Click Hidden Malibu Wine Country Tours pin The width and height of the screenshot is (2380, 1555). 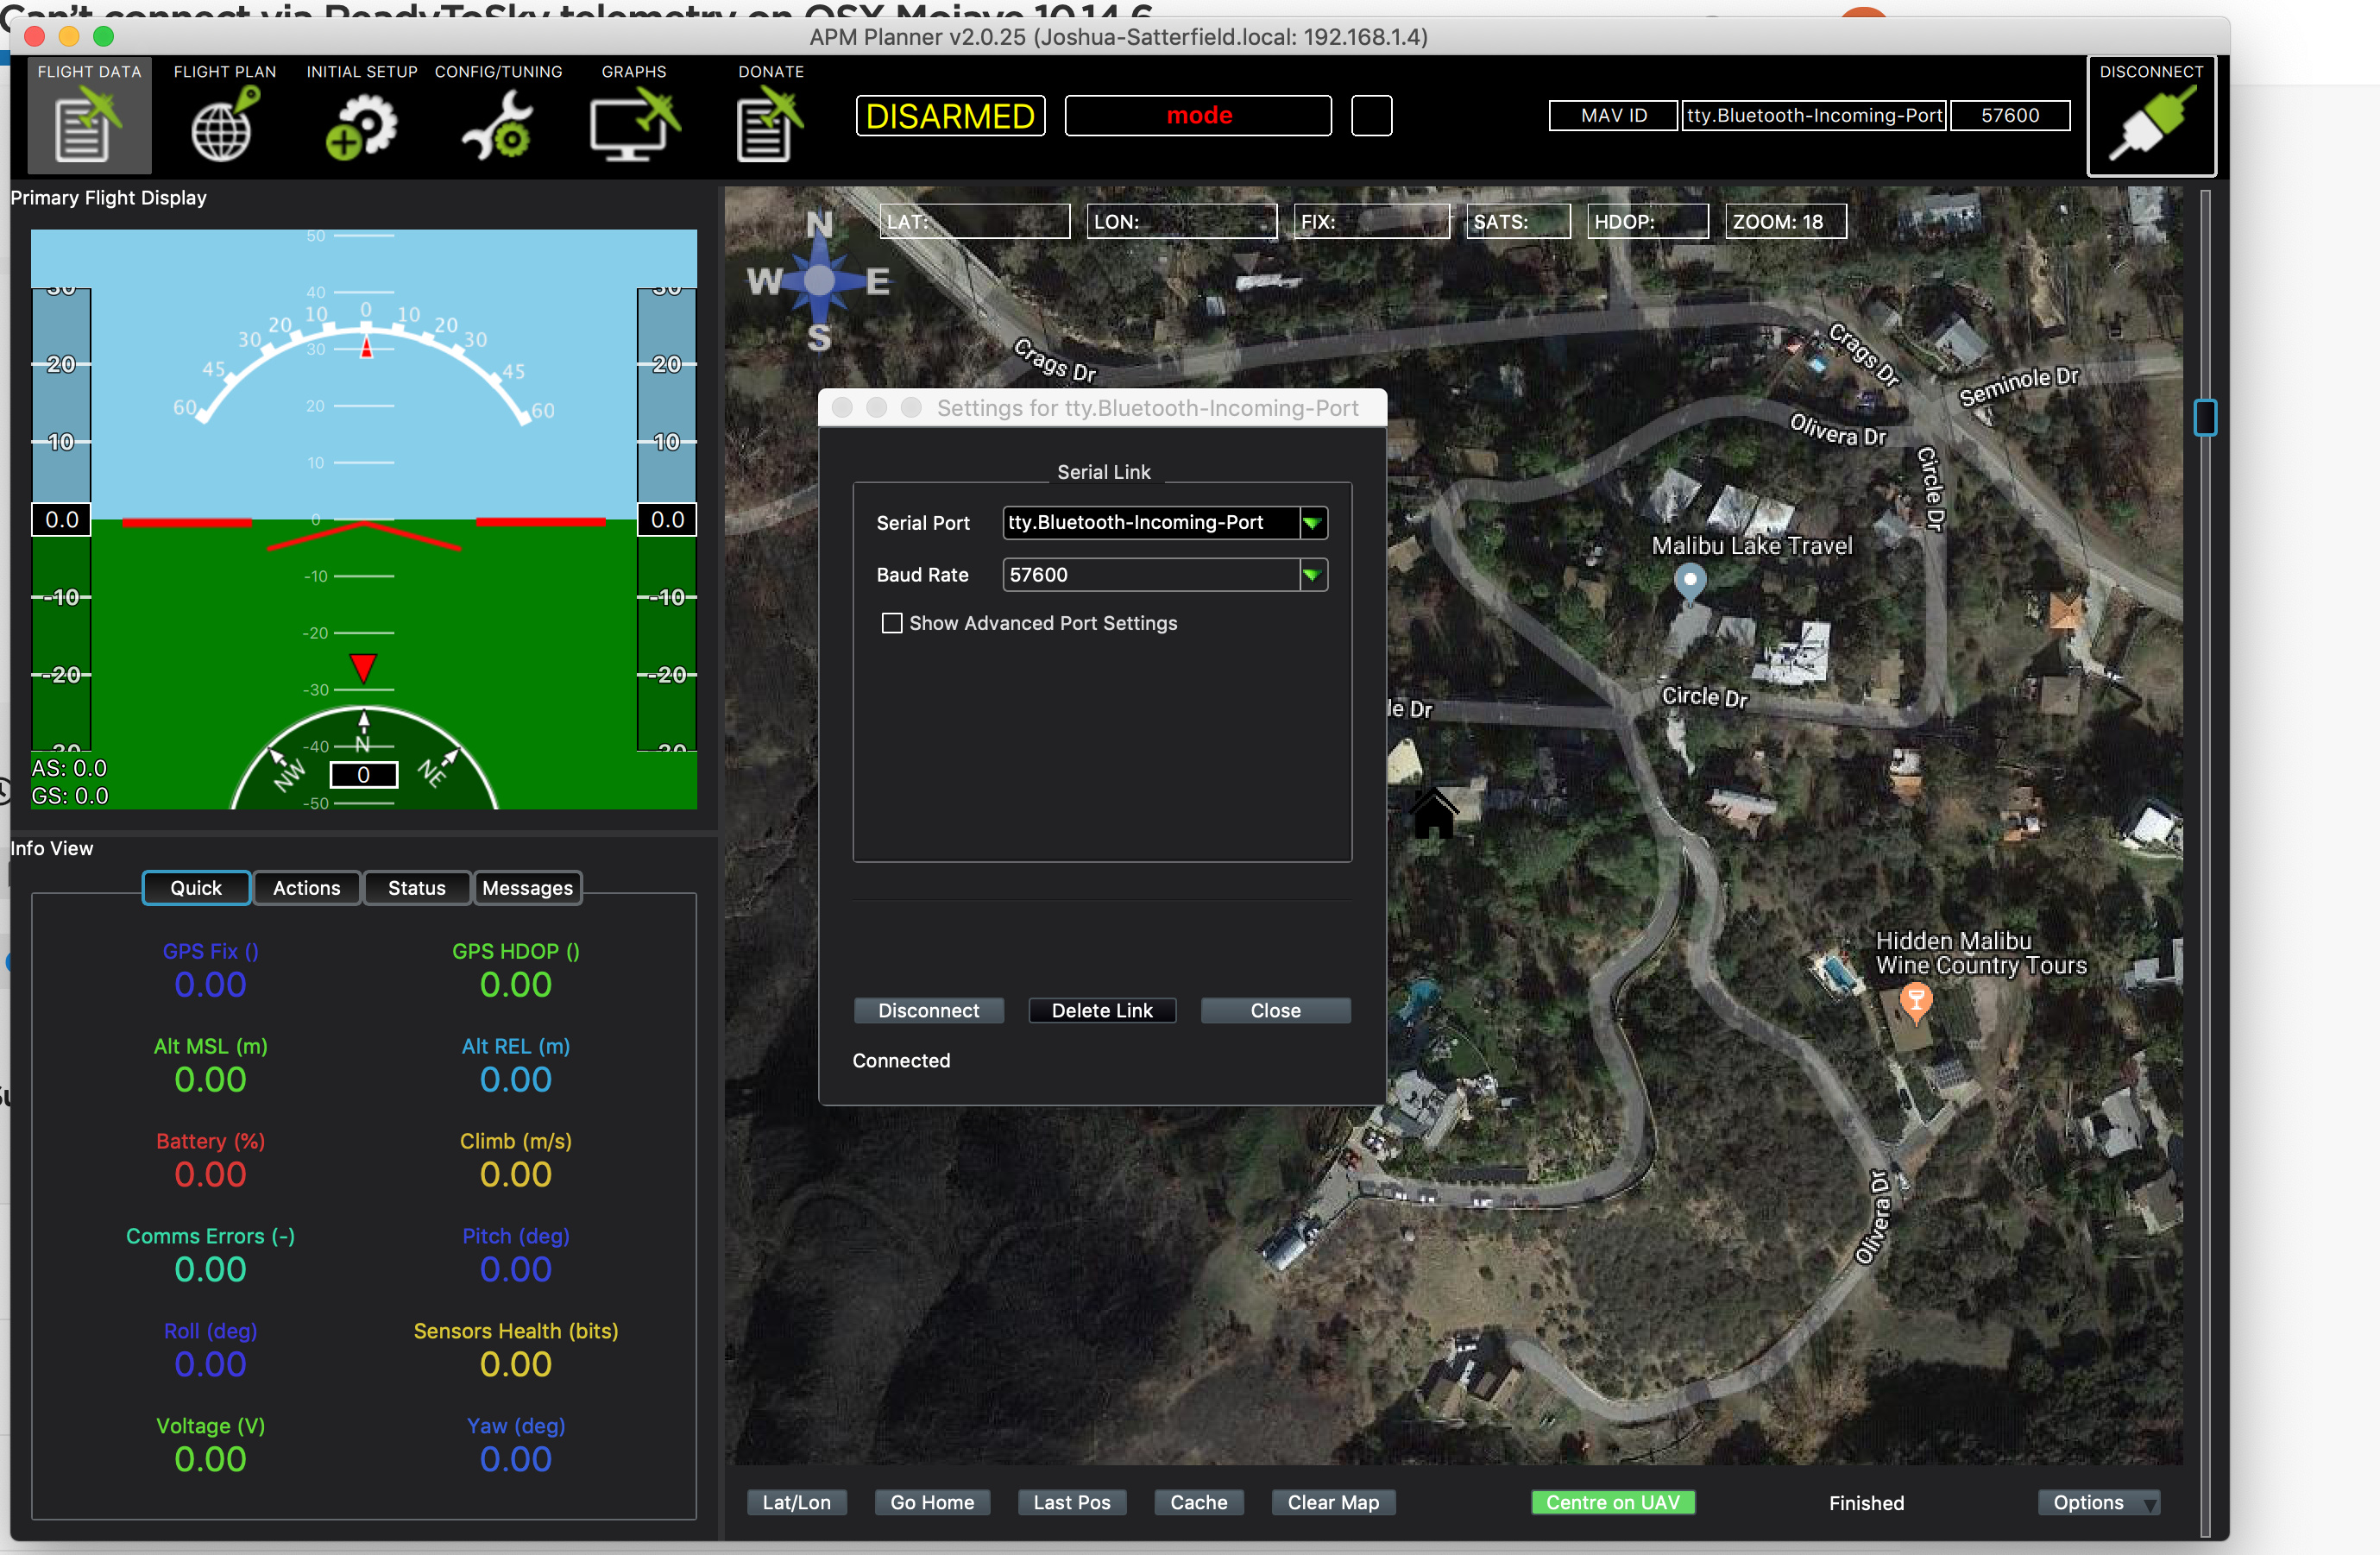1915,1002
